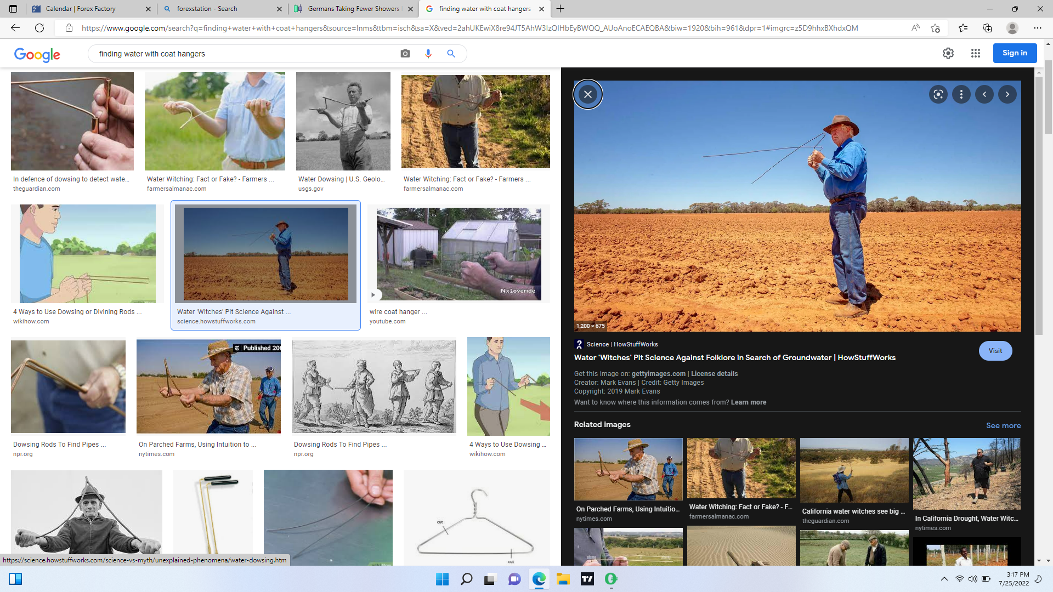Viewport: 1053px width, 592px height.
Task: Open the License details link
Action: [714, 374]
